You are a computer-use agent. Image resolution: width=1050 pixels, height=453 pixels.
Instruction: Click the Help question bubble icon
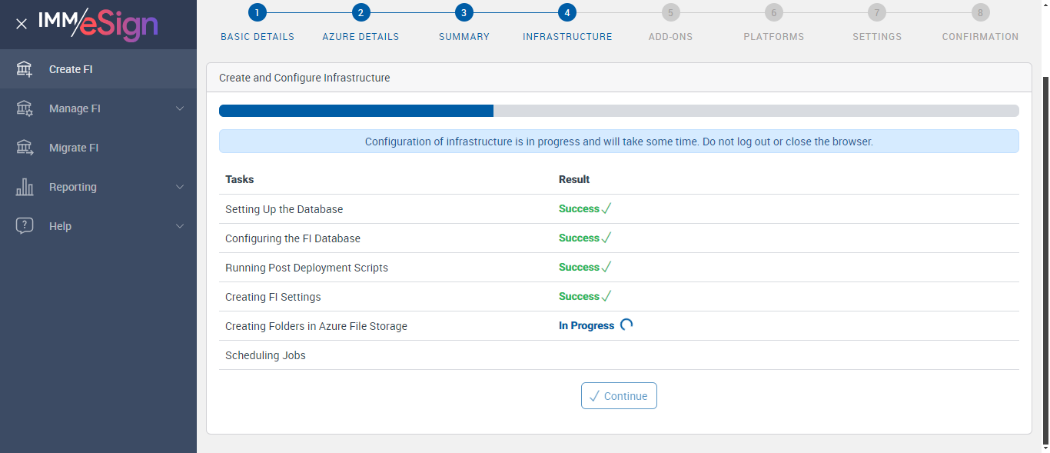[25, 226]
